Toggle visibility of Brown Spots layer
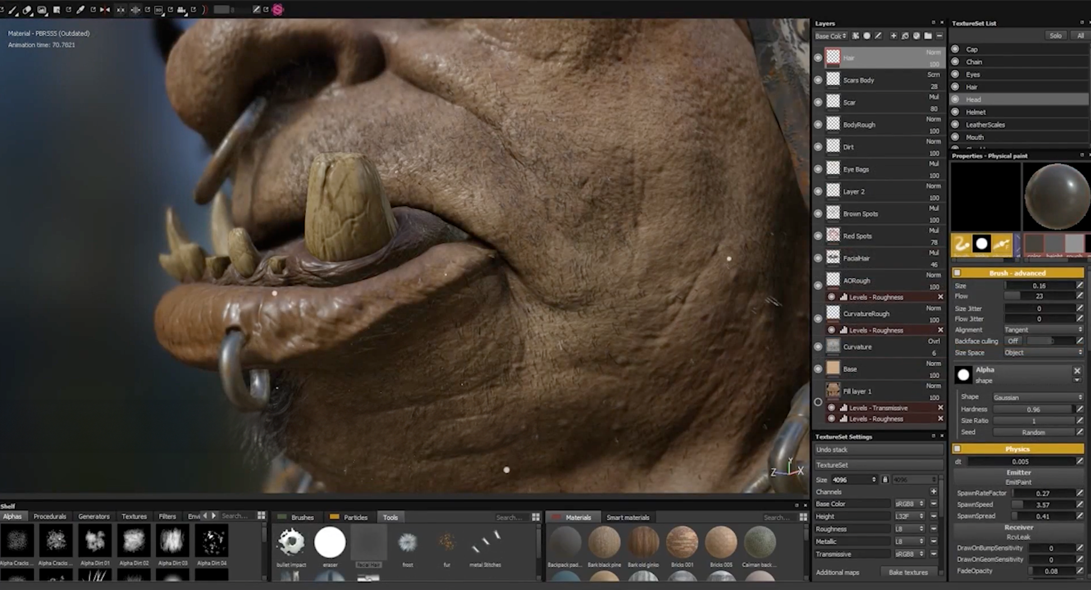The height and width of the screenshot is (590, 1091). point(818,214)
